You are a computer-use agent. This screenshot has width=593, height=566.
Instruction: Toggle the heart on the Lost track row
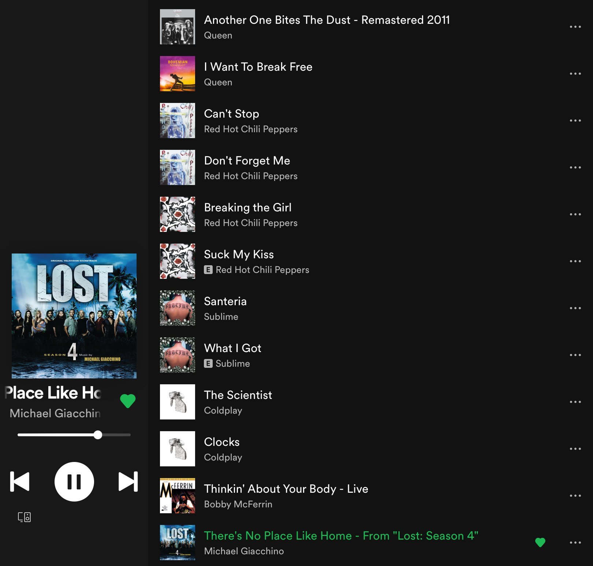[540, 542]
